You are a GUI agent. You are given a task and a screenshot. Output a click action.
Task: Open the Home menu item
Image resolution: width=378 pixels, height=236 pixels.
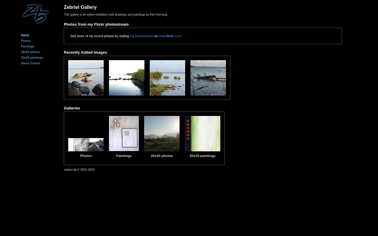tap(25, 35)
